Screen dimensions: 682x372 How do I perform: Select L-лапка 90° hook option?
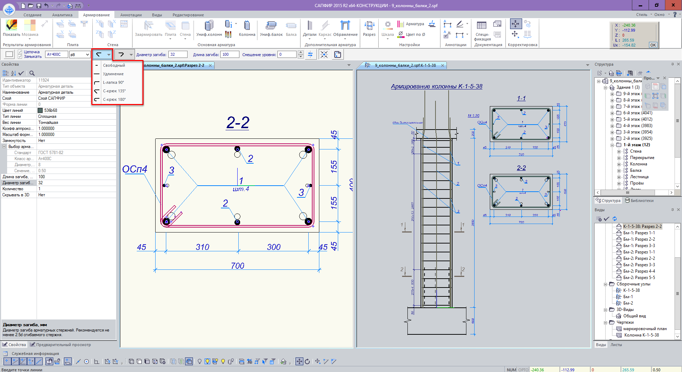tap(113, 82)
